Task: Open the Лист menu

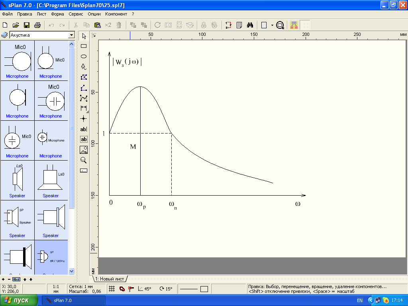Action: tap(41, 14)
